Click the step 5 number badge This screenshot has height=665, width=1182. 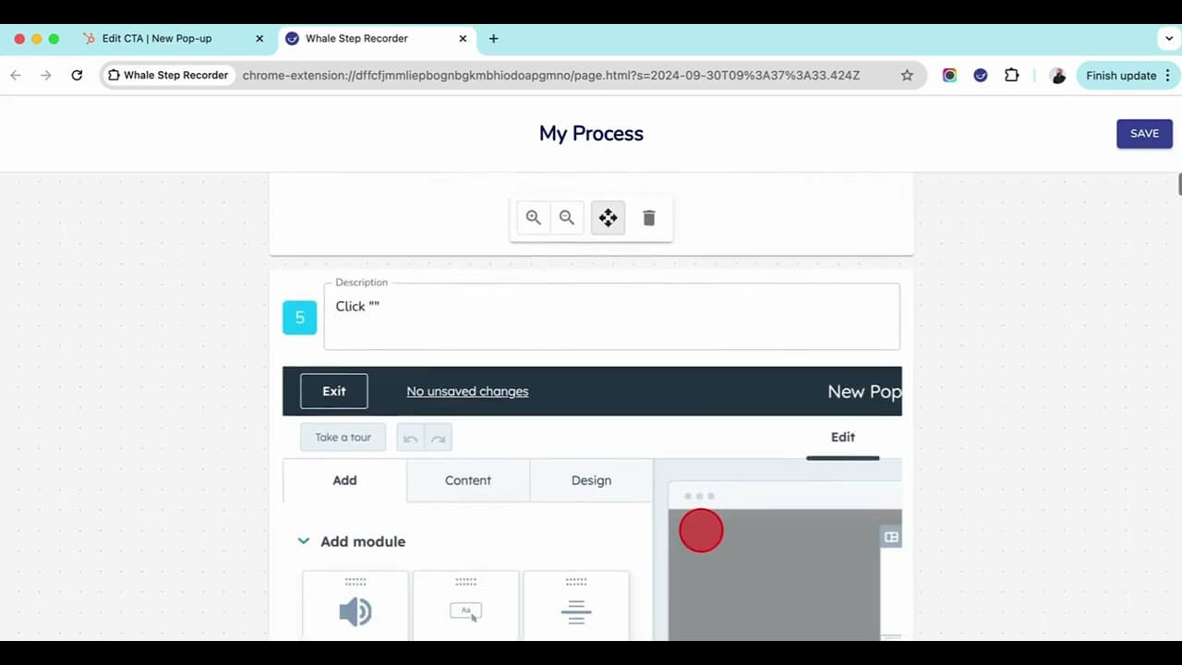pyautogui.click(x=299, y=318)
